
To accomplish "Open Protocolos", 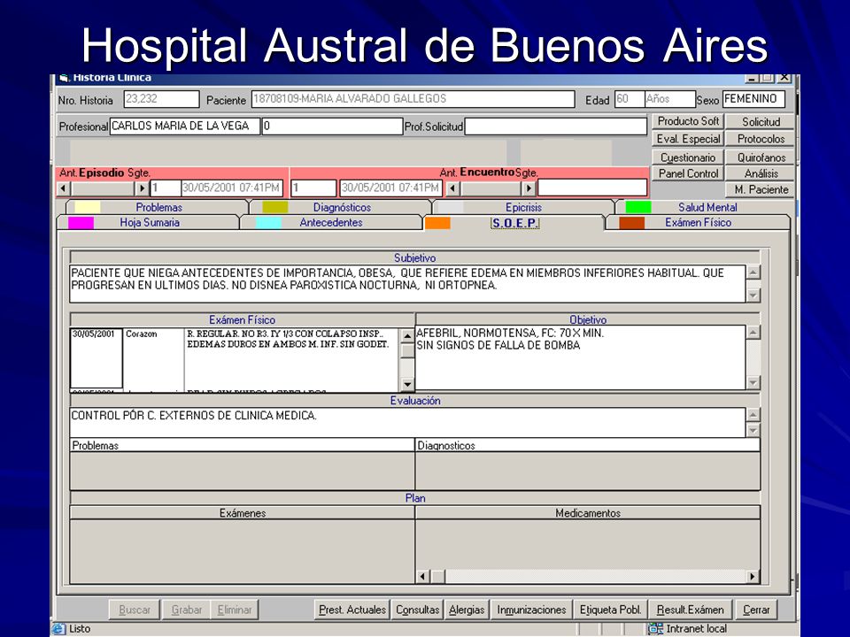I will click(x=761, y=139).
